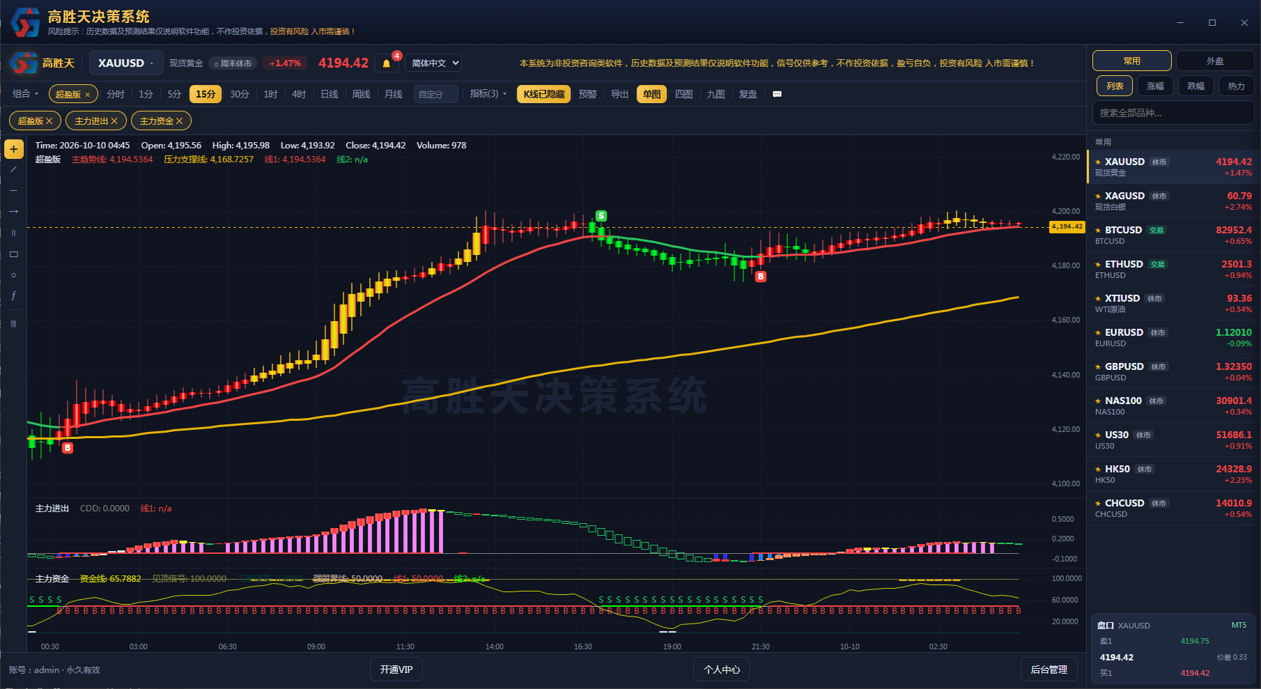Expand the 指标(3) indicators dropdown
The width and height of the screenshot is (1261, 689).
tap(488, 94)
